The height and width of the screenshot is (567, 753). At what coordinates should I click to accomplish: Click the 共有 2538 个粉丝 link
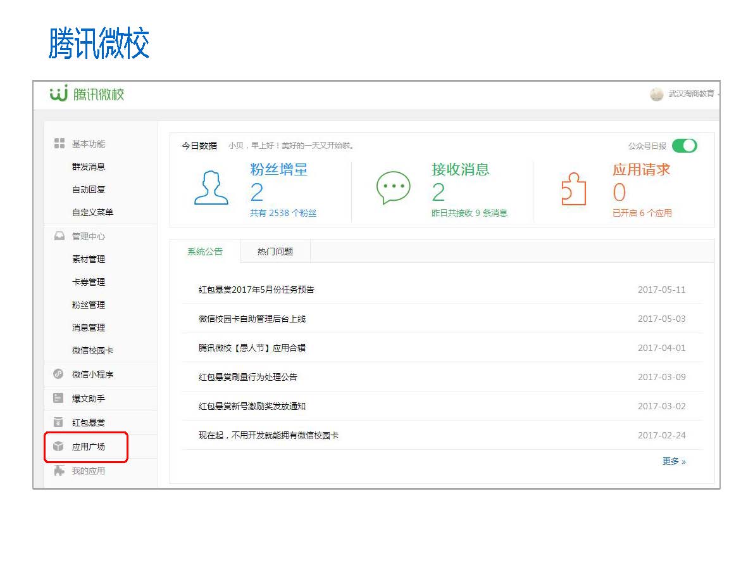coord(283,213)
